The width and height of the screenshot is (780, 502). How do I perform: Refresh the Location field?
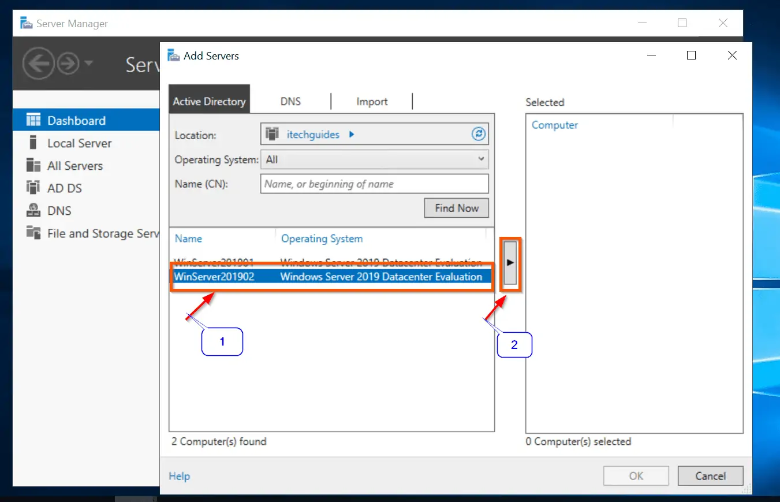point(479,134)
